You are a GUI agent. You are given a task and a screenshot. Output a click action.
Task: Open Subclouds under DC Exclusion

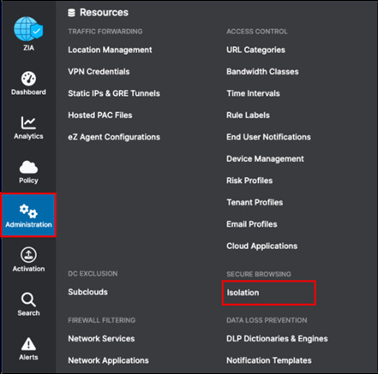pos(87,292)
